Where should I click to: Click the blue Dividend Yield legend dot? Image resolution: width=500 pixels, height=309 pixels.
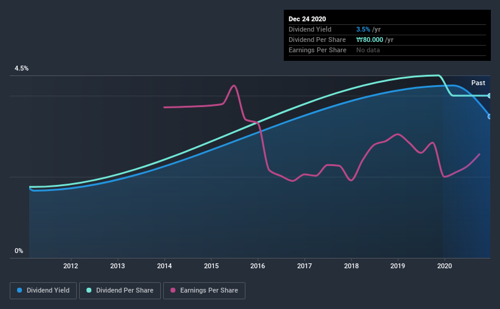(x=19, y=290)
